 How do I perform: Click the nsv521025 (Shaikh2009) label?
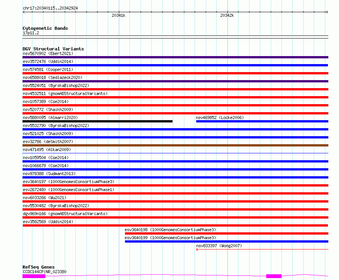[48, 134]
